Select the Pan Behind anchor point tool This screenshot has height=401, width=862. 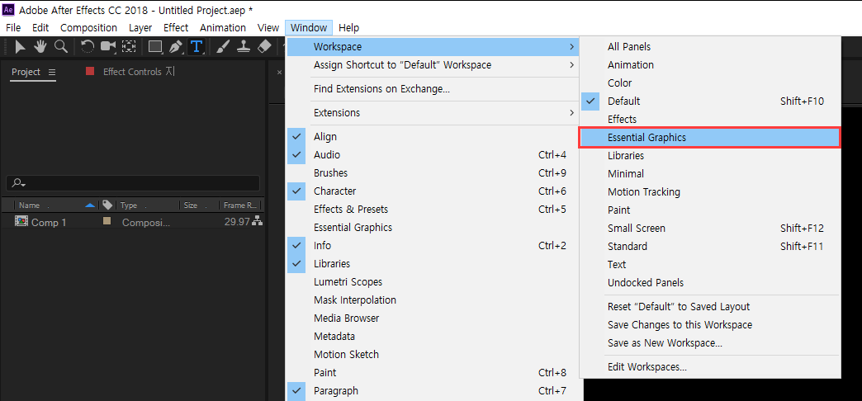point(129,47)
